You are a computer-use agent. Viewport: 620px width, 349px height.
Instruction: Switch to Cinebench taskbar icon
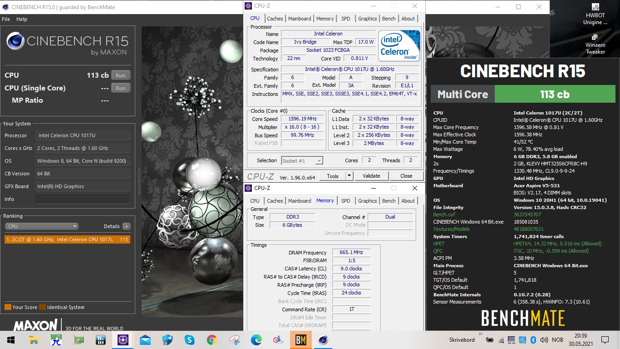[x=323, y=339]
